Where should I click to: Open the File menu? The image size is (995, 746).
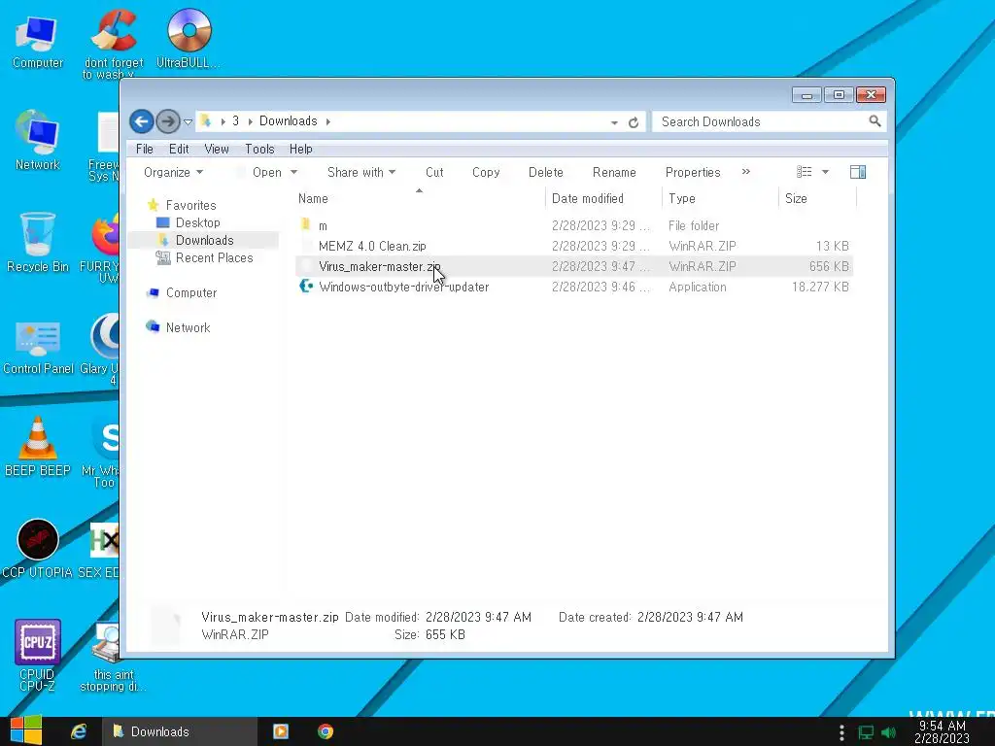(145, 149)
